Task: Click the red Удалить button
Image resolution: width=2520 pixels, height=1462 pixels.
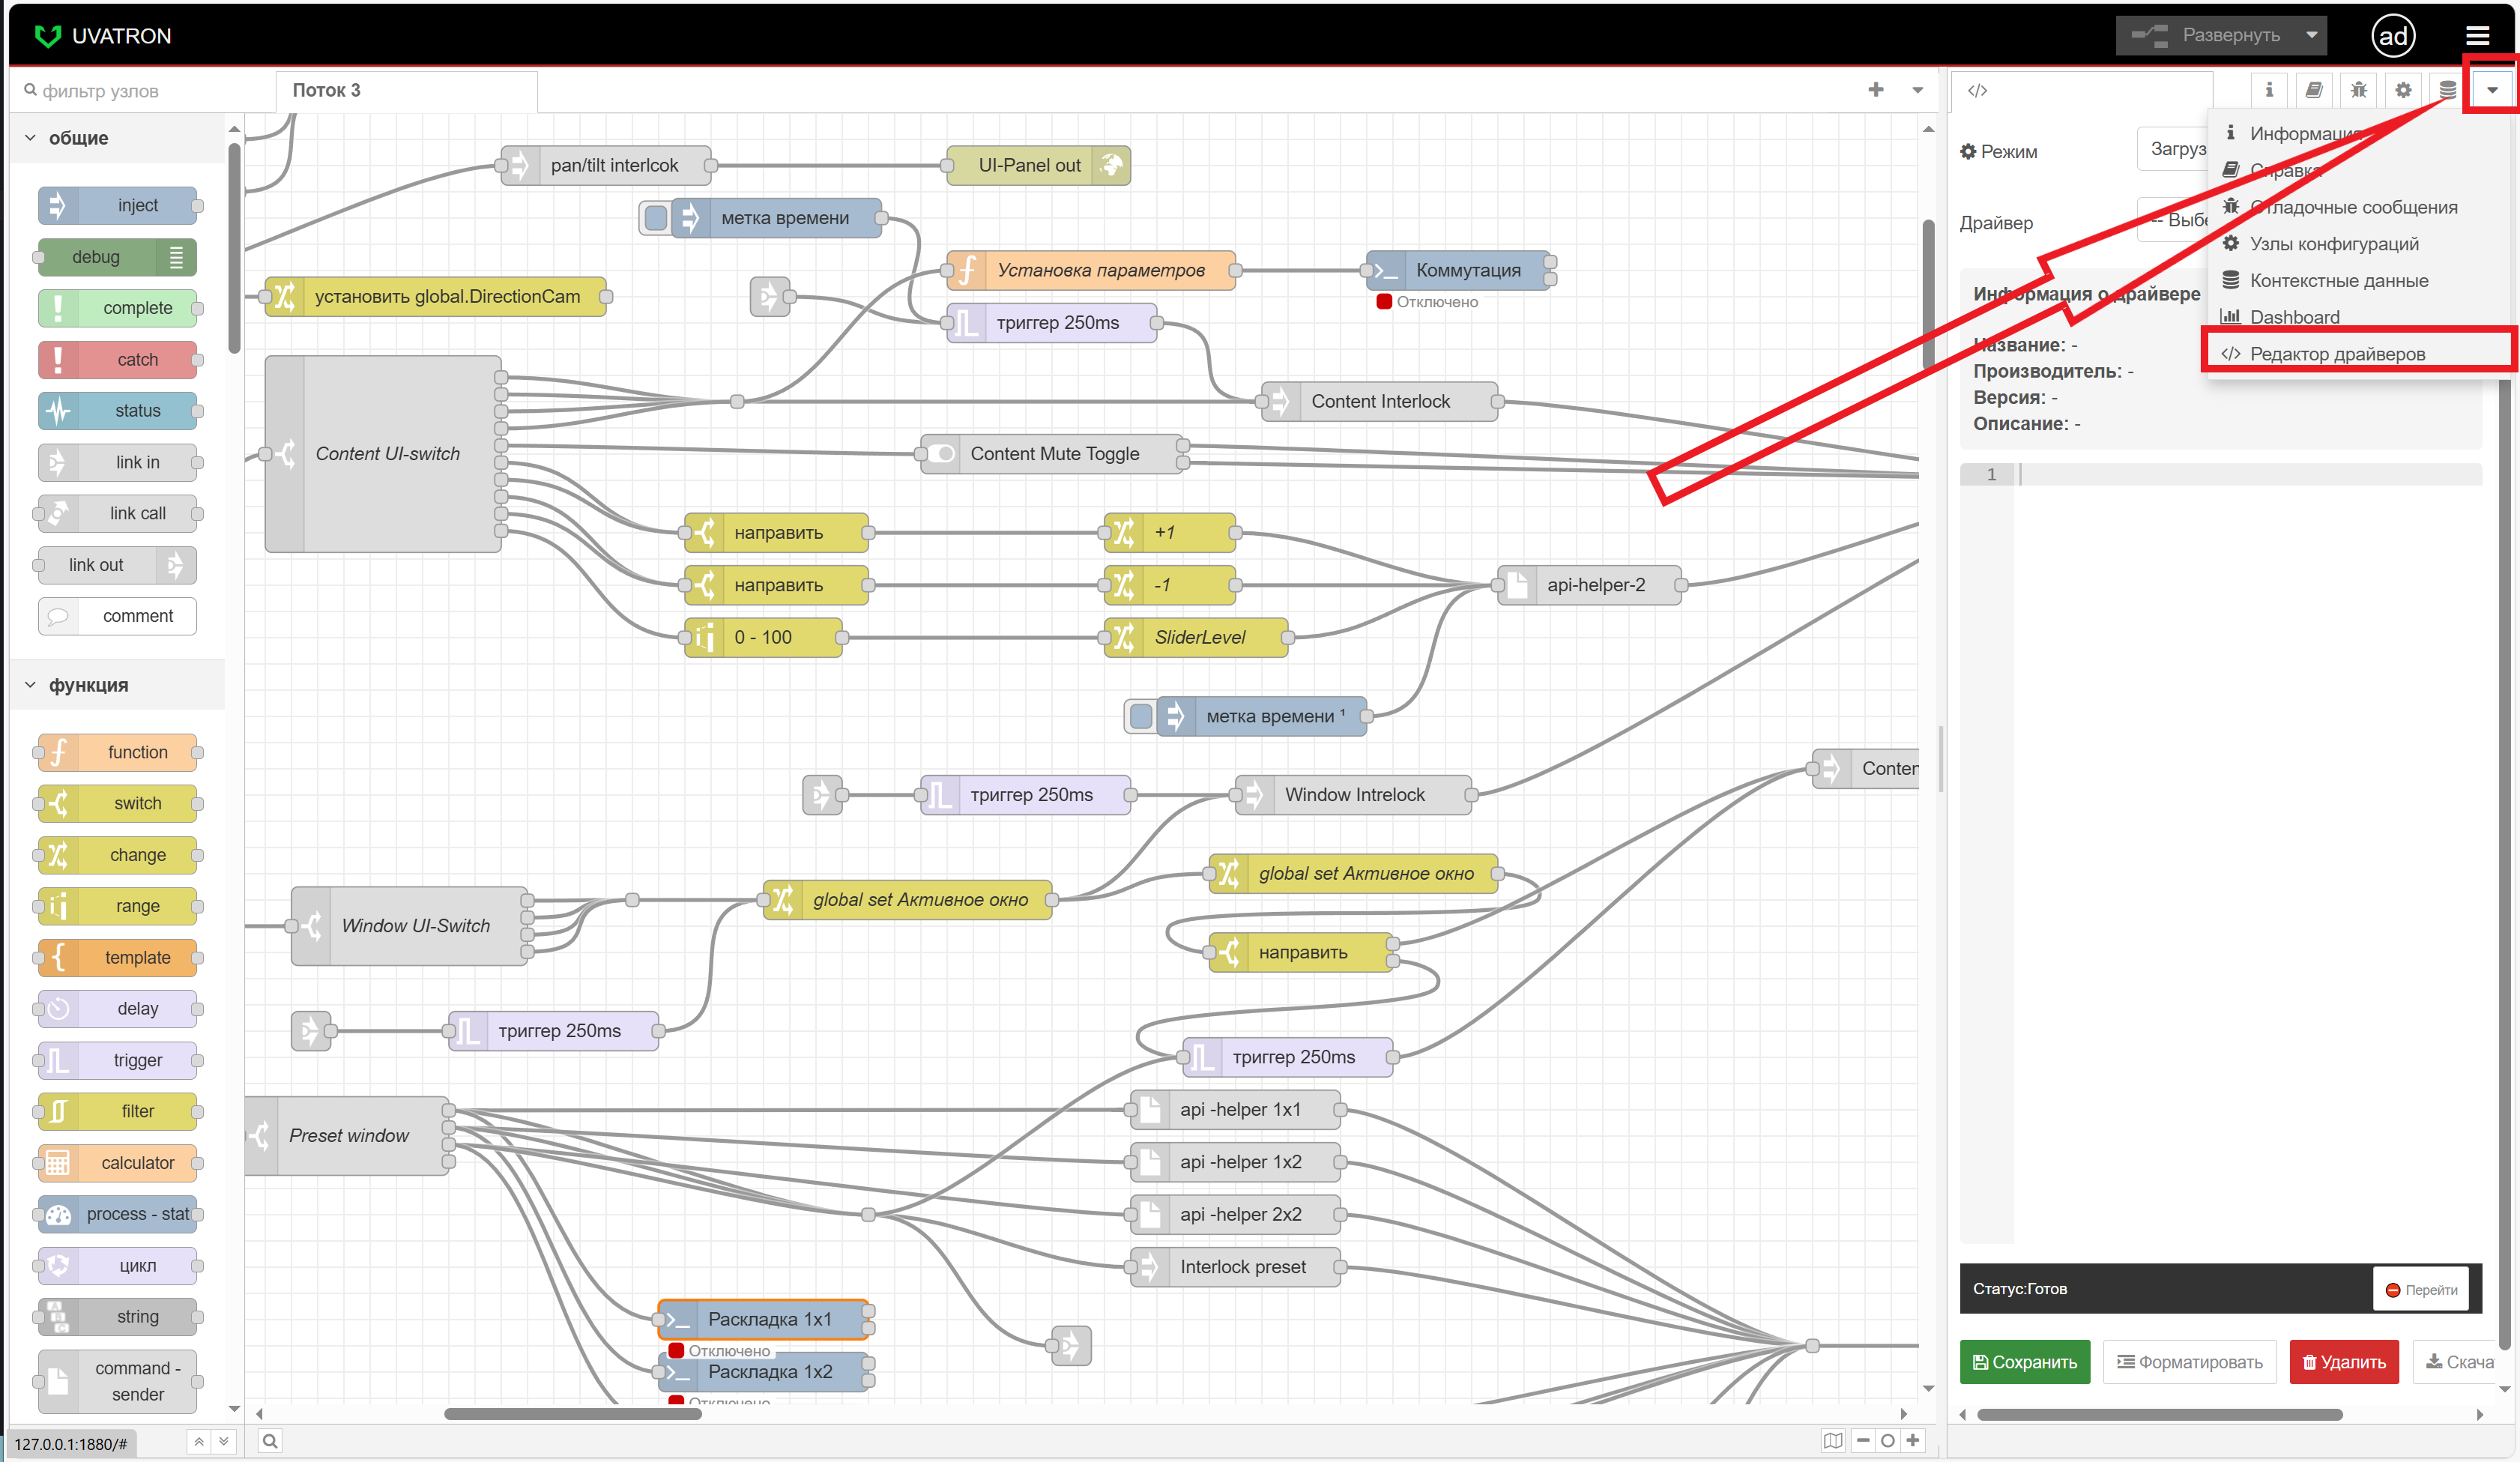Action: (x=2343, y=1362)
